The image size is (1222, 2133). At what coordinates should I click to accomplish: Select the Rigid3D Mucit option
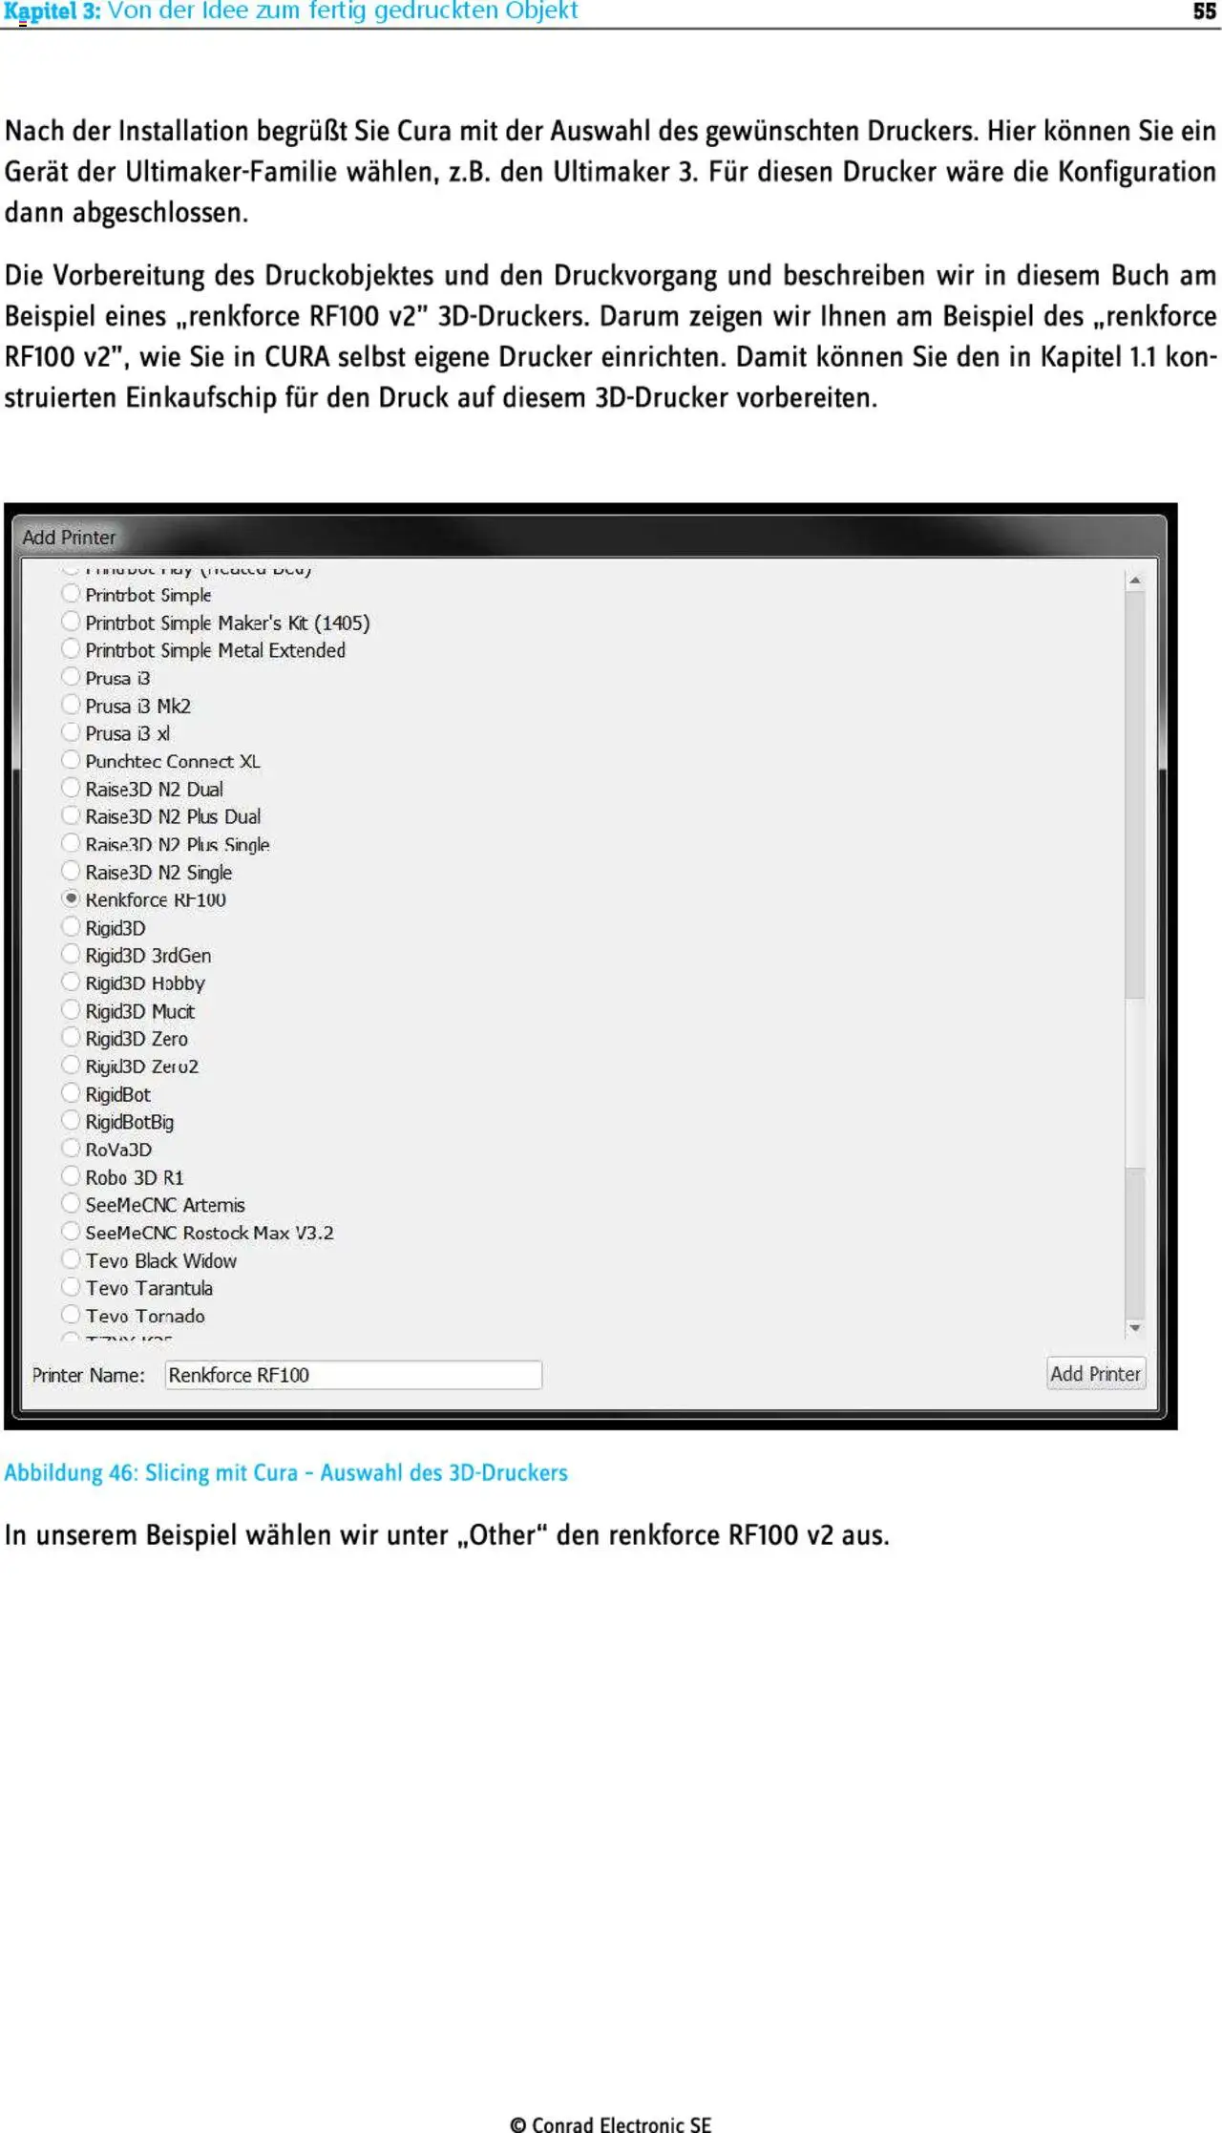coord(71,1009)
